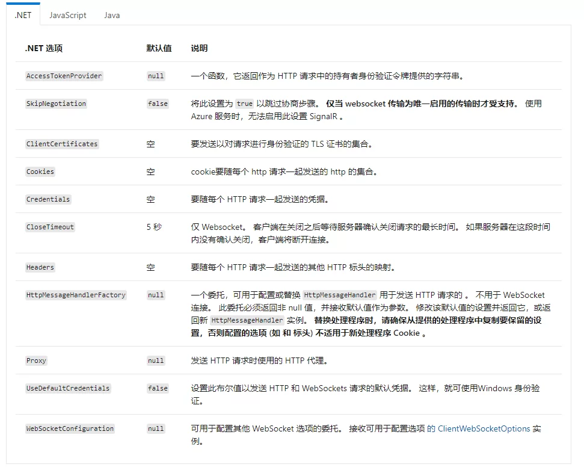Click the '空' default value of Headers
The image size is (584, 470).
(x=150, y=267)
